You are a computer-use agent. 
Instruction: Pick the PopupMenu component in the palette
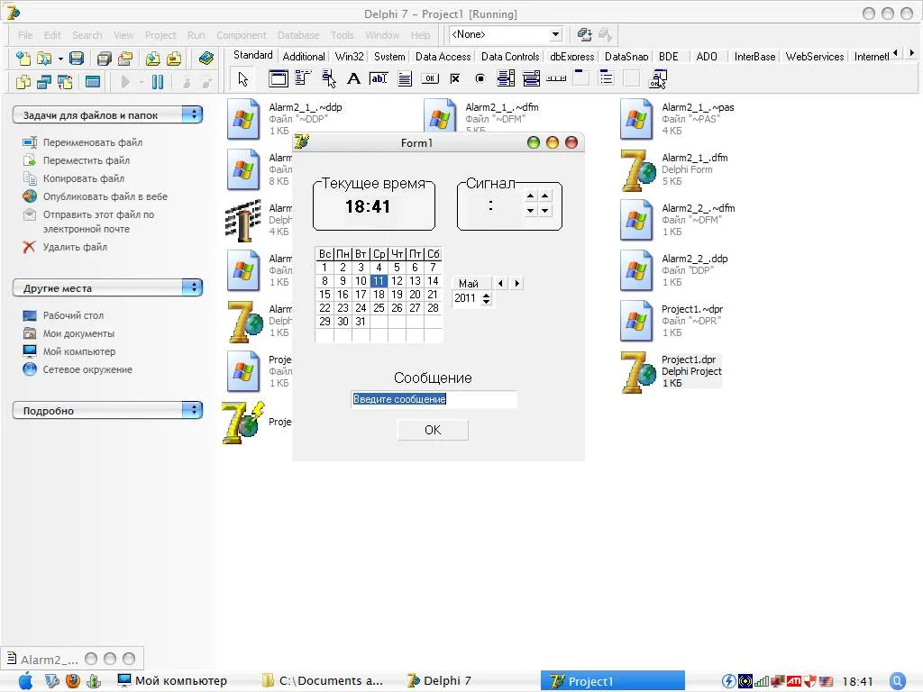click(329, 78)
